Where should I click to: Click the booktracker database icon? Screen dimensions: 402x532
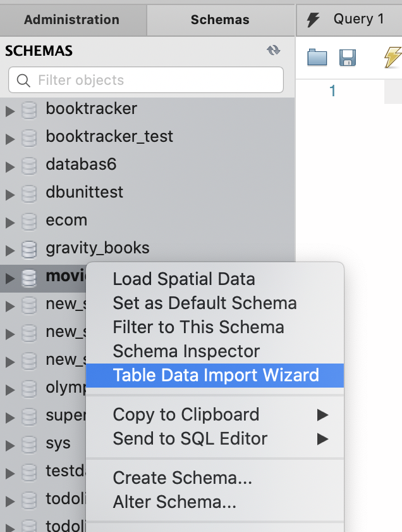tap(29, 110)
